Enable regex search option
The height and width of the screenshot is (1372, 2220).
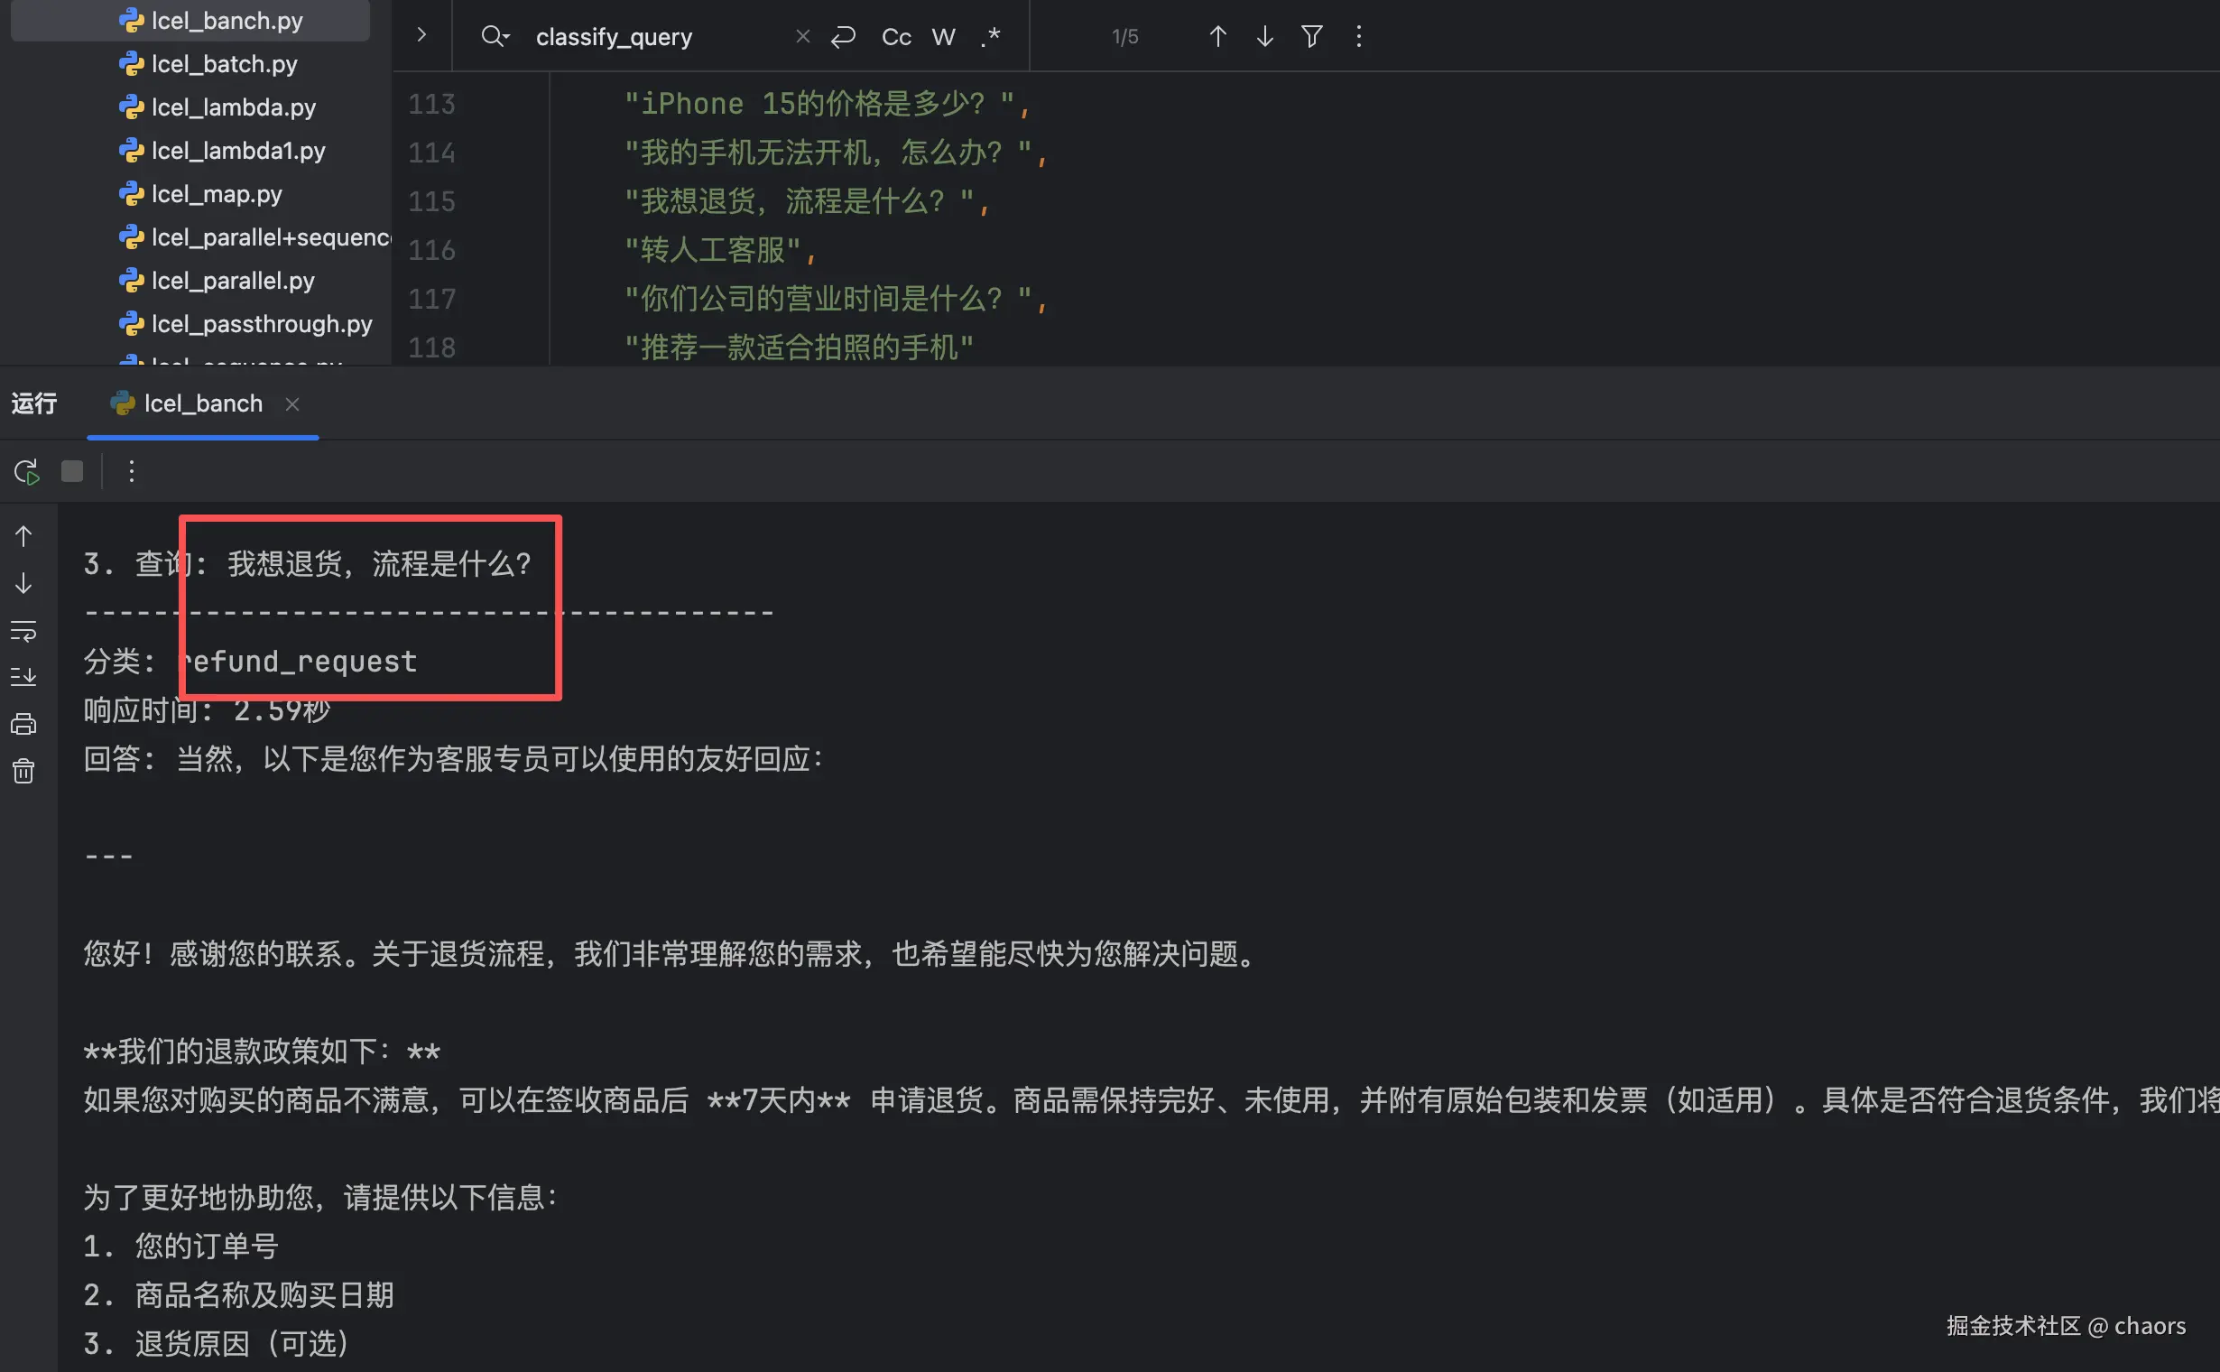(x=991, y=37)
